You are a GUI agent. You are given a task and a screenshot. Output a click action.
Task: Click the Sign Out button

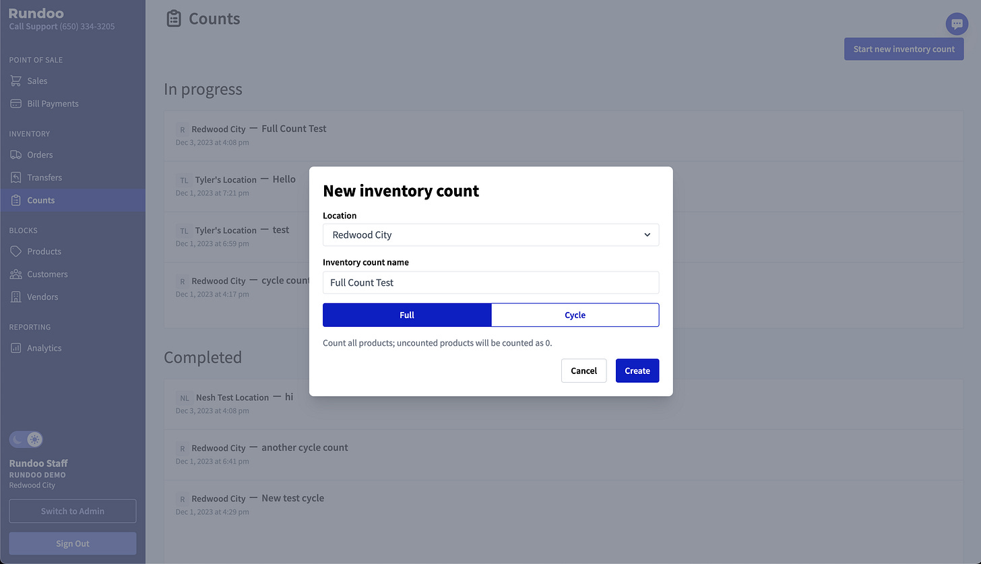pyautogui.click(x=73, y=544)
